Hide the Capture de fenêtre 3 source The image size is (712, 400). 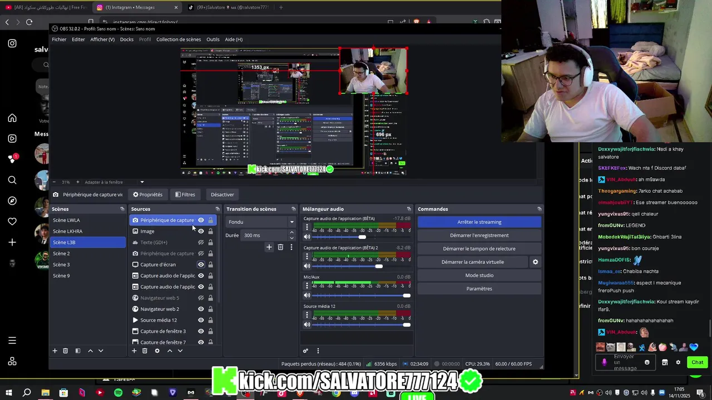[201, 331]
